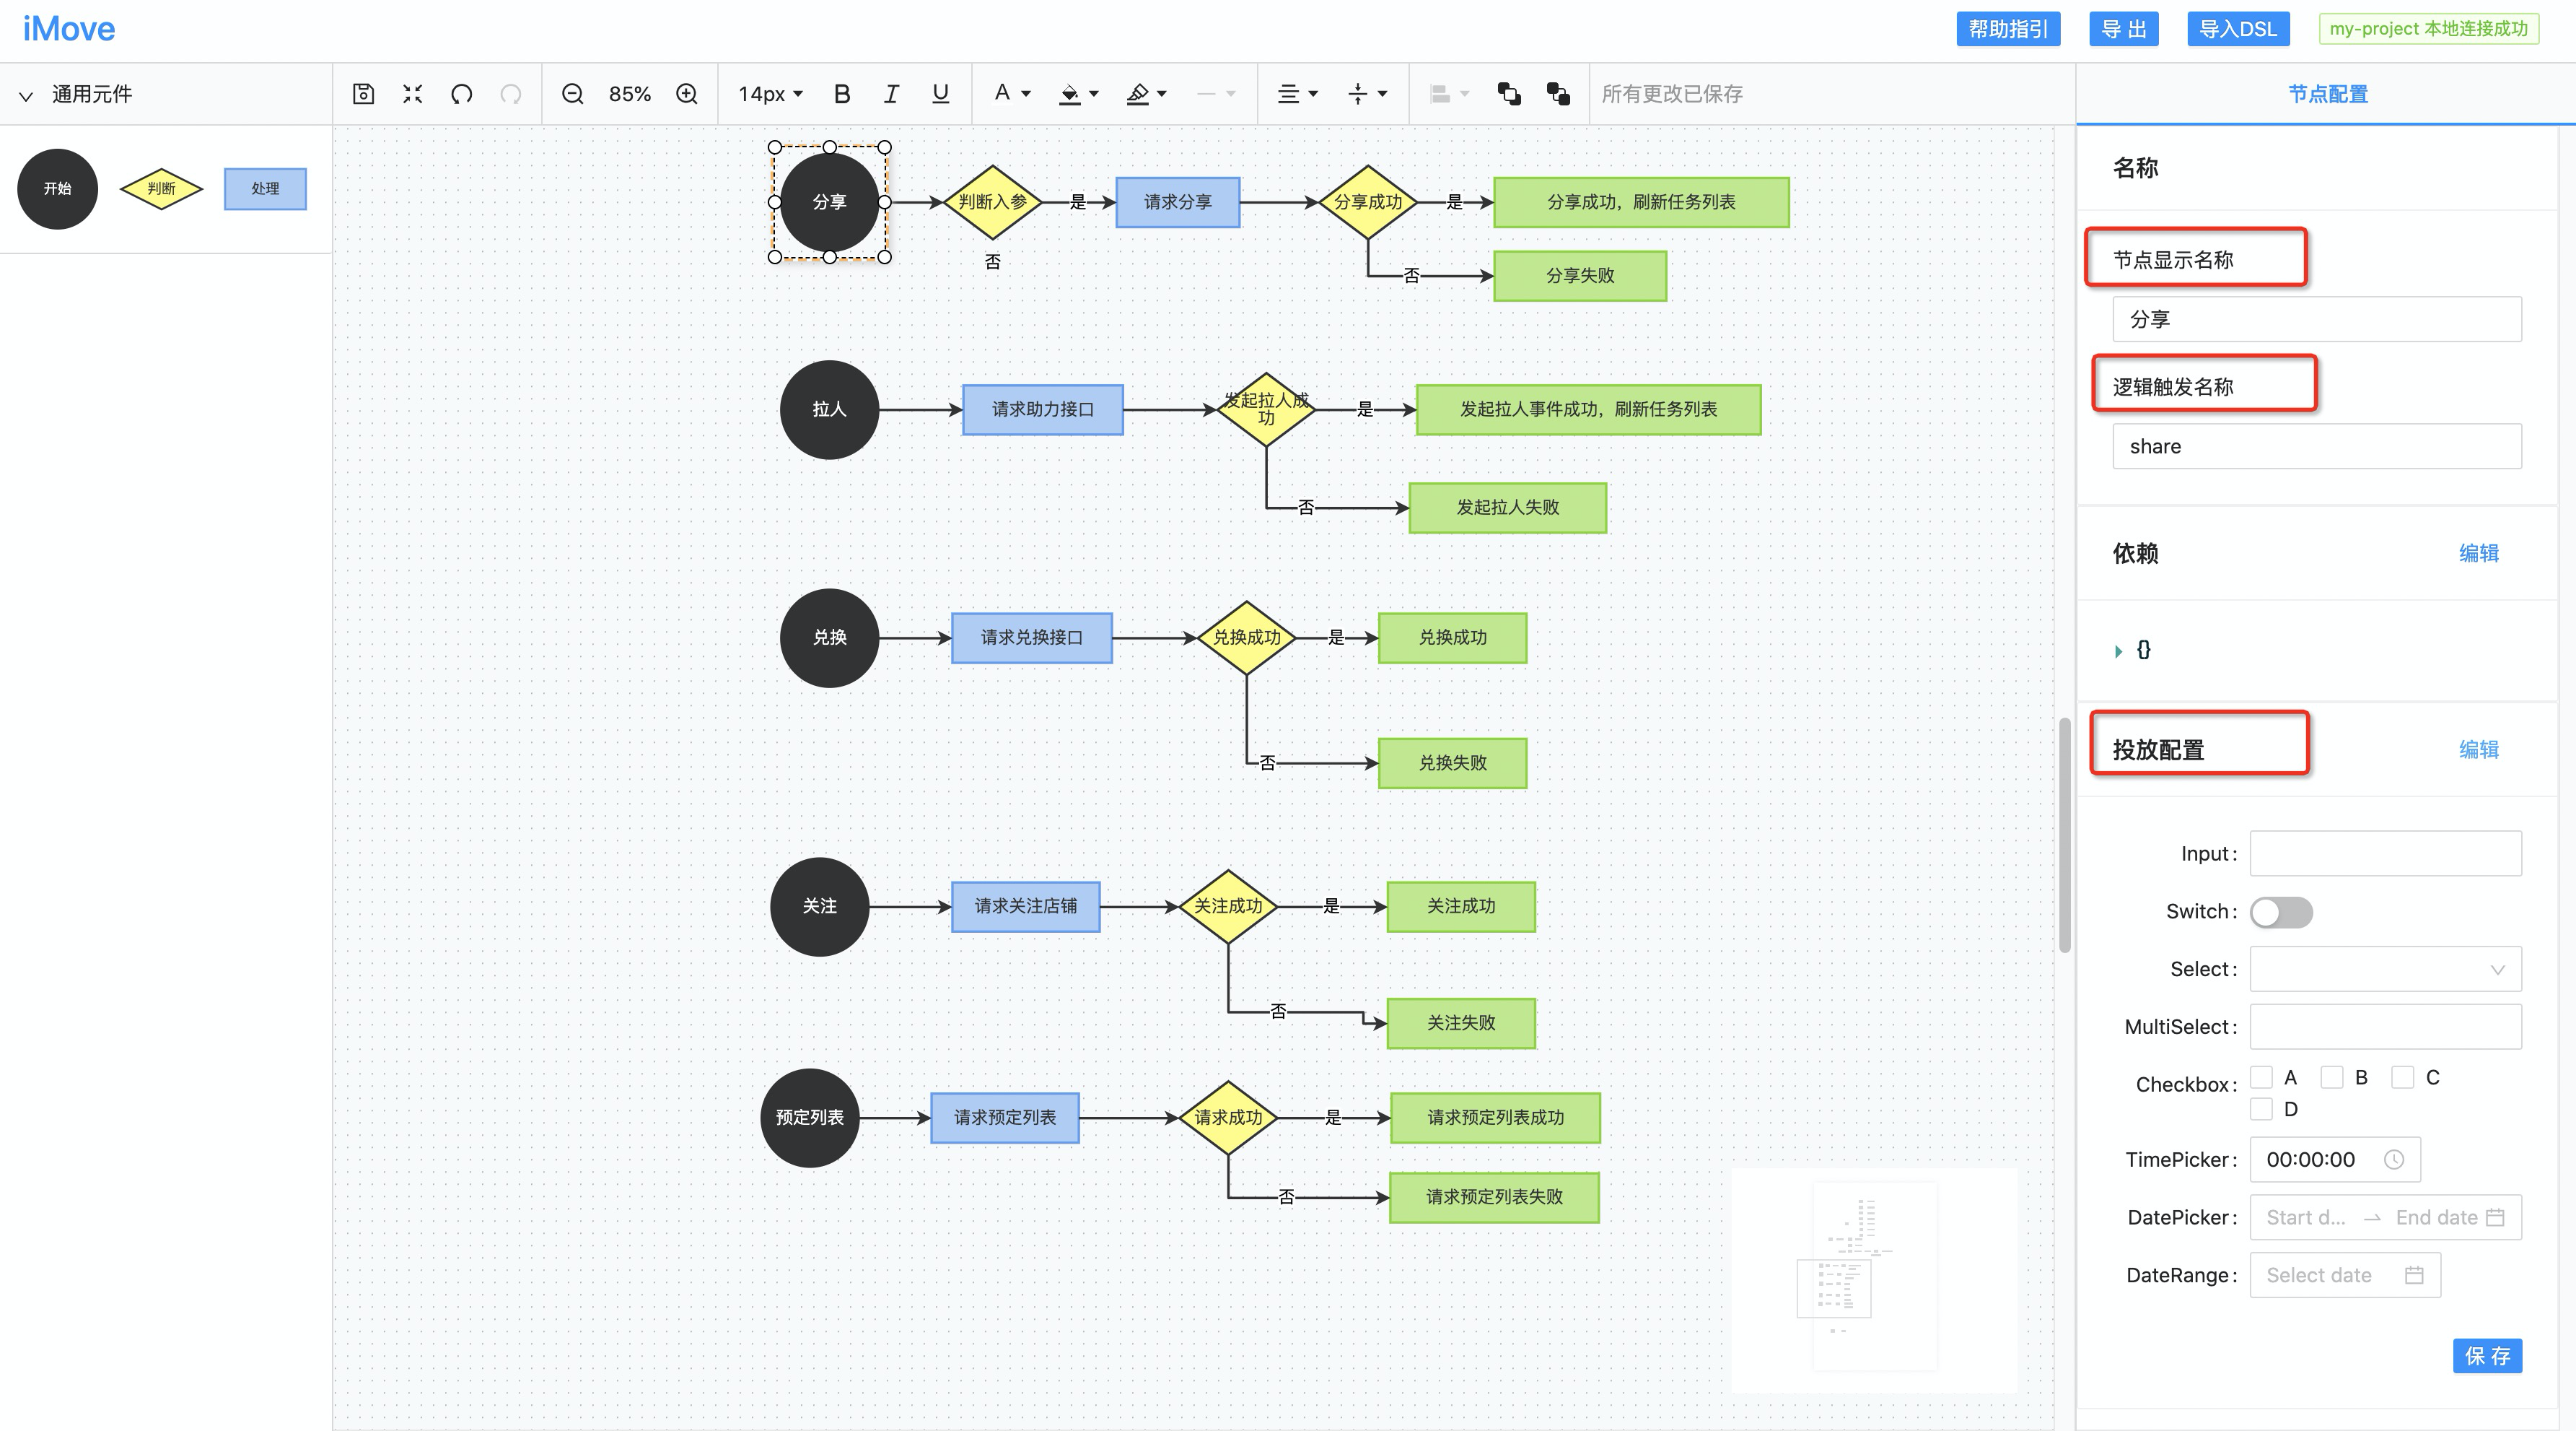This screenshot has height=1431, width=2576.
Task: Click 编辑 link next to 依赖
Action: [x=2478, y=553]
